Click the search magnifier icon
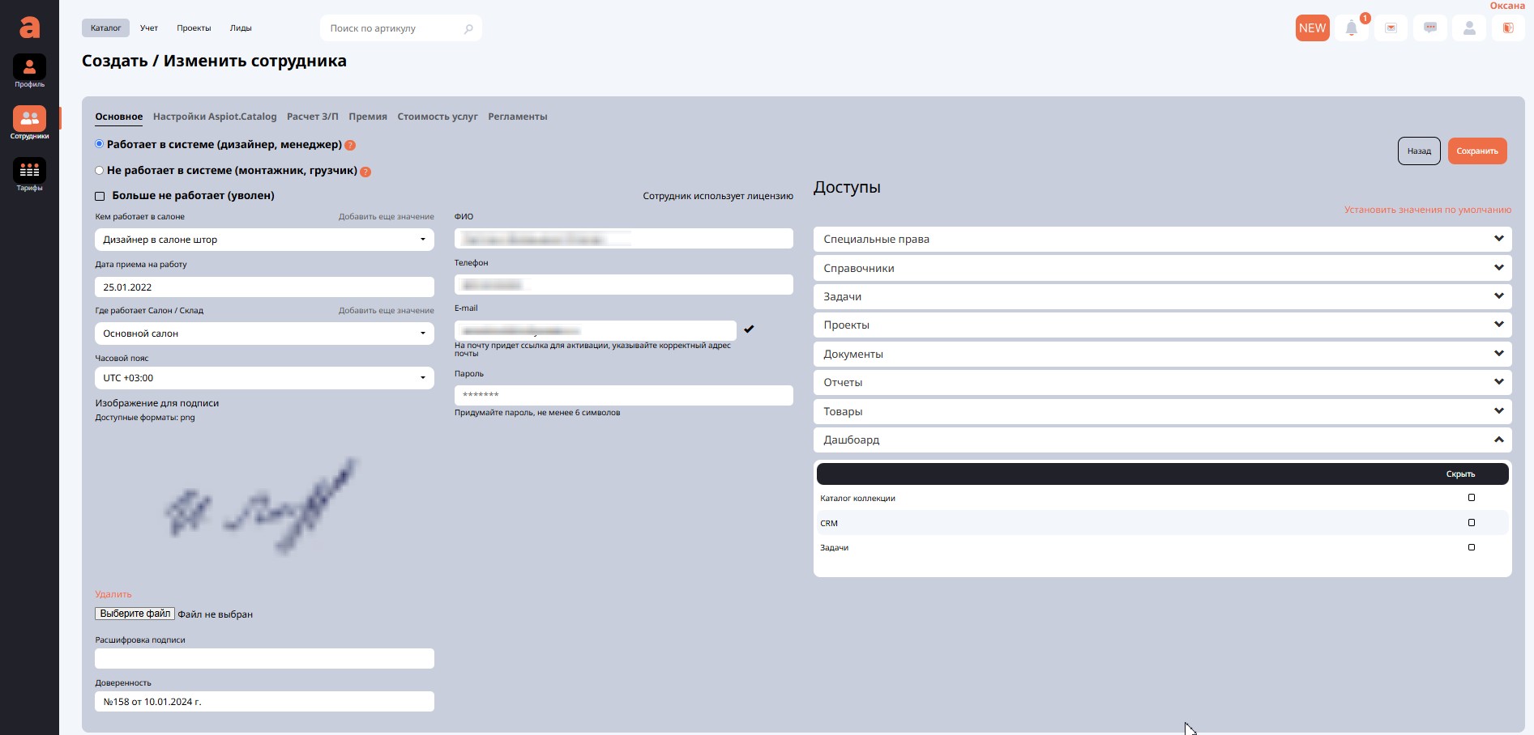Viewport: 1534px width, 735px height. [468, 29]
